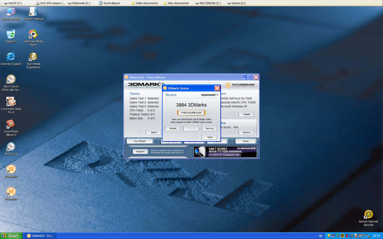383x239 pixels.
Task: Click 3DMark05 taskbar button
Action: coord(40,236)
